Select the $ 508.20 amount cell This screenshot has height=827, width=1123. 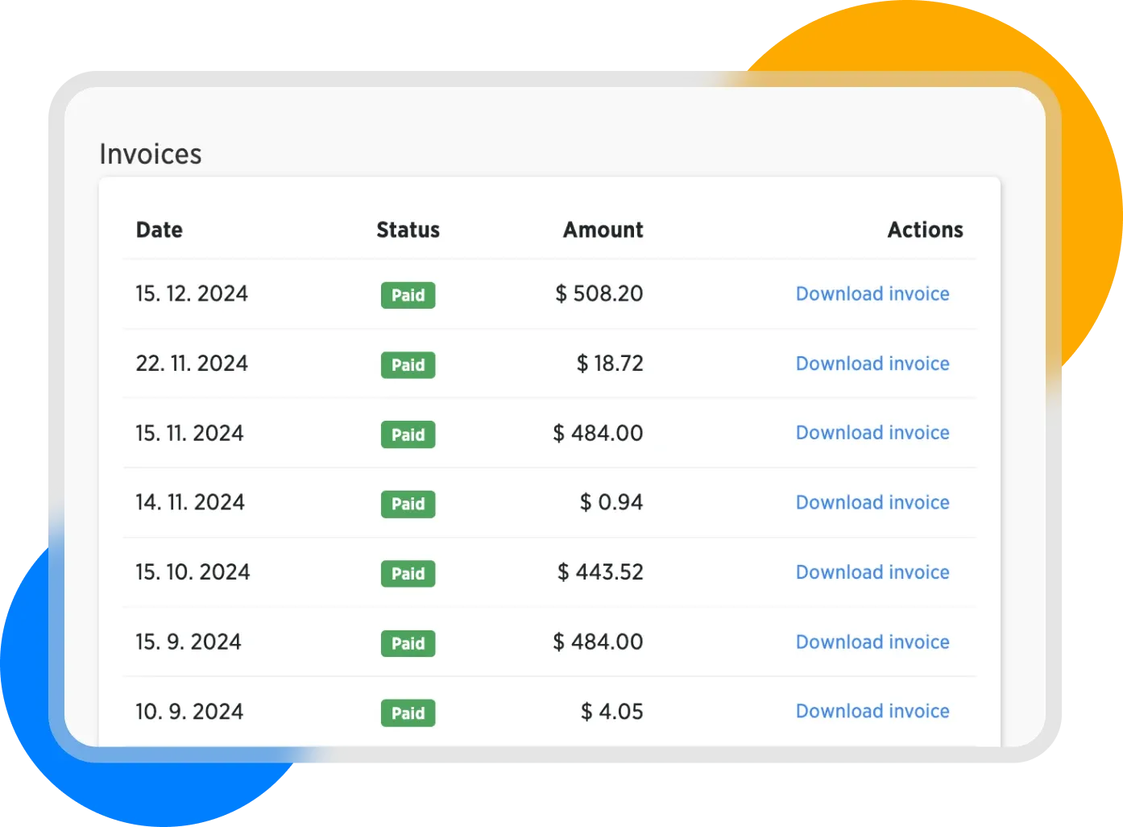click(x=599, y=294)
